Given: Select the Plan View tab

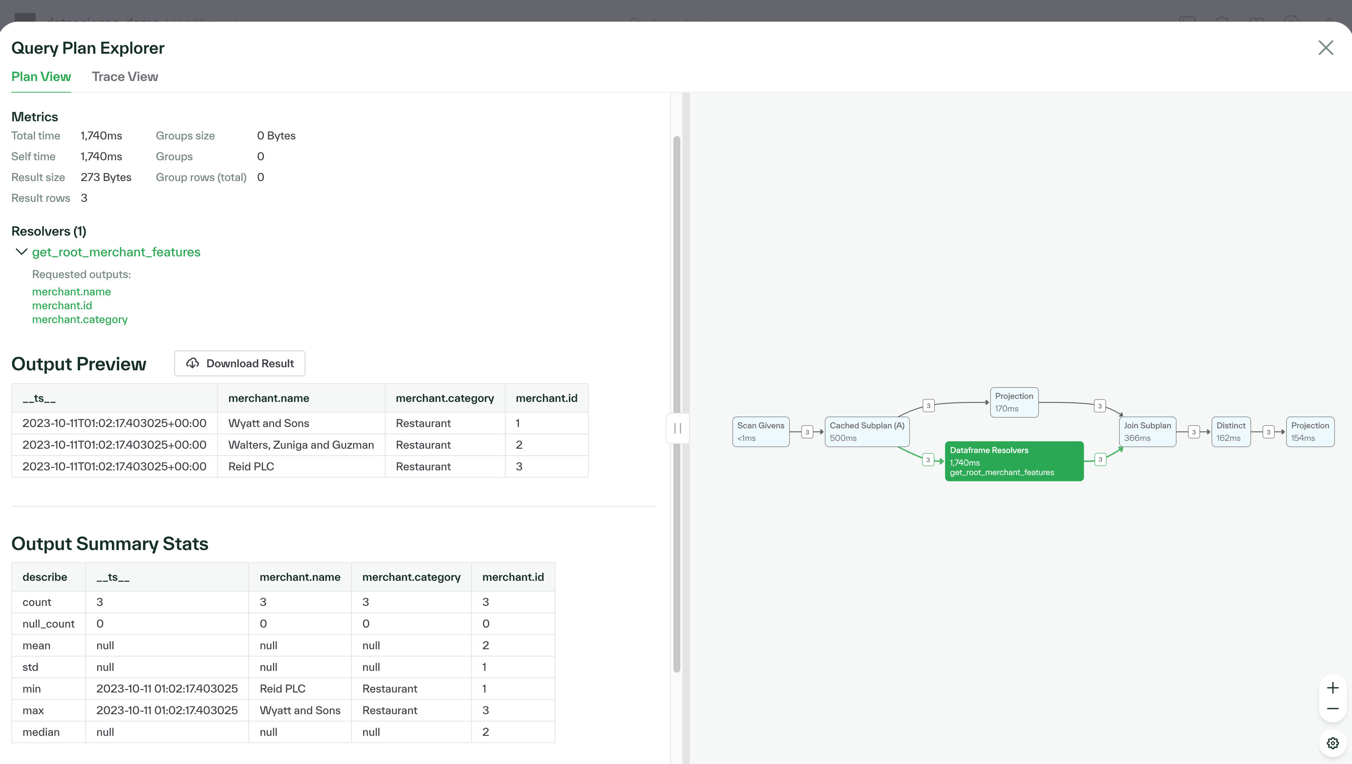Looking at the screenshot, I should [41, 77].
